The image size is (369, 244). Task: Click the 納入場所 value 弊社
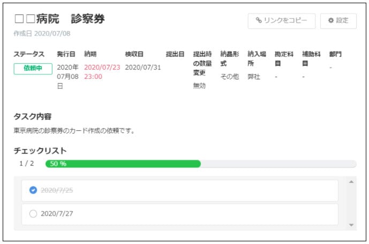point(254,77)
